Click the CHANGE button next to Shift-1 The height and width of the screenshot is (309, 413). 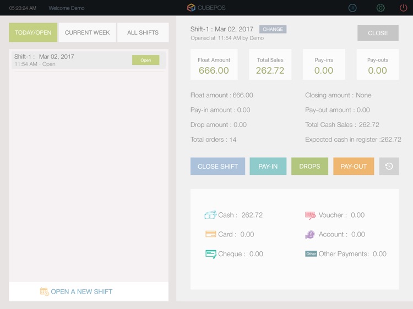[273, 29]
